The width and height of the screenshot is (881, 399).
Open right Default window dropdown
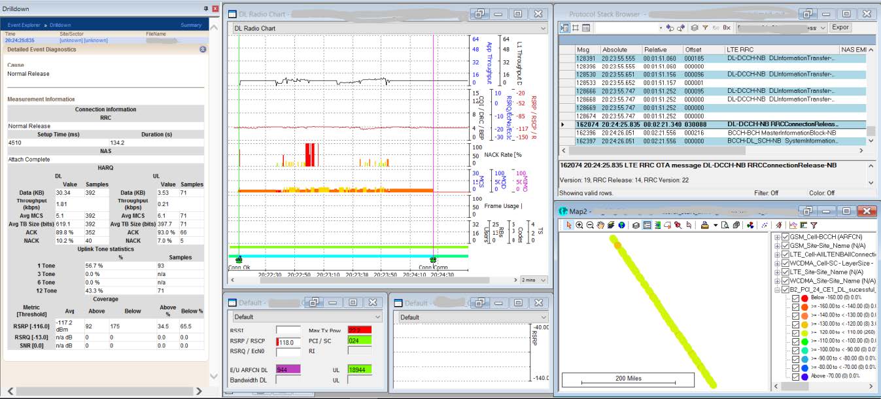[x=544, y=317]
